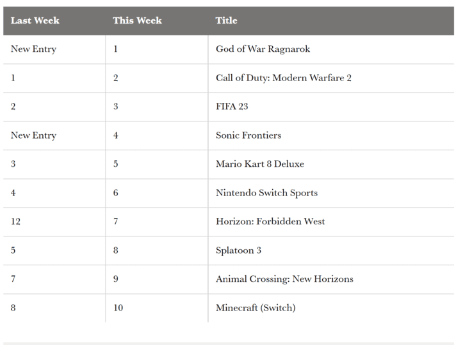456x345 pixels.
Task: Select the Minecraft (Switch) title
Action: (256, 308)
